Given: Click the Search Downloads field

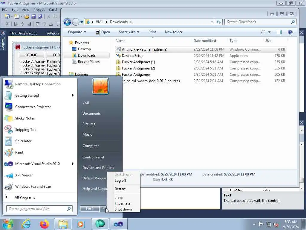Looking at the screenshot, I should [x=261, y=22].
